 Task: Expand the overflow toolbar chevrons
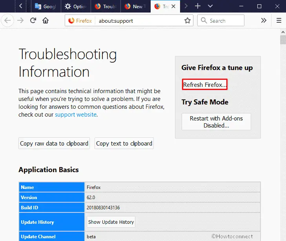click(x=264, y=20)
